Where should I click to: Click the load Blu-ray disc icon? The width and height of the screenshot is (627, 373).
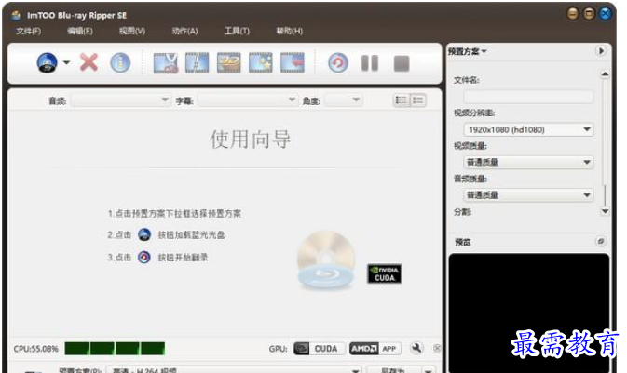tap(48, 62)
